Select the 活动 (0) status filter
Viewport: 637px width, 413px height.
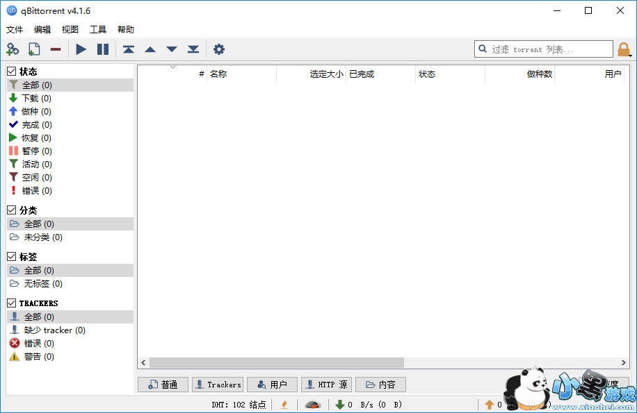[x=70, y=164]
